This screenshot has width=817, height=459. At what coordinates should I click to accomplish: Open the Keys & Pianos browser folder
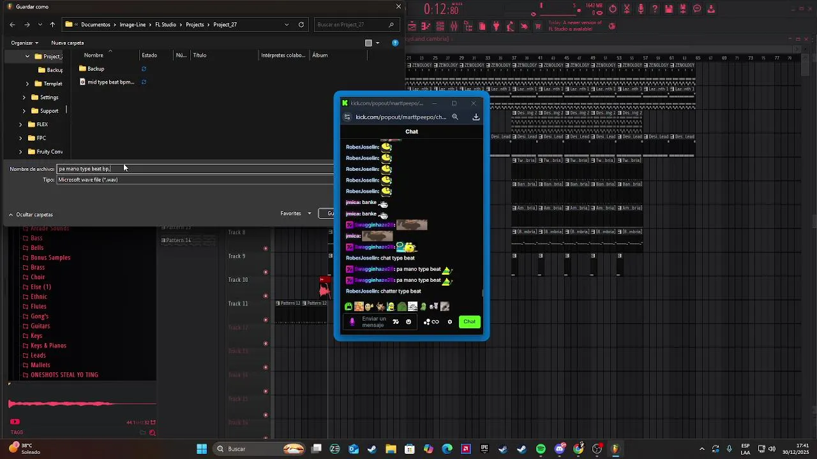click(49, 346)
